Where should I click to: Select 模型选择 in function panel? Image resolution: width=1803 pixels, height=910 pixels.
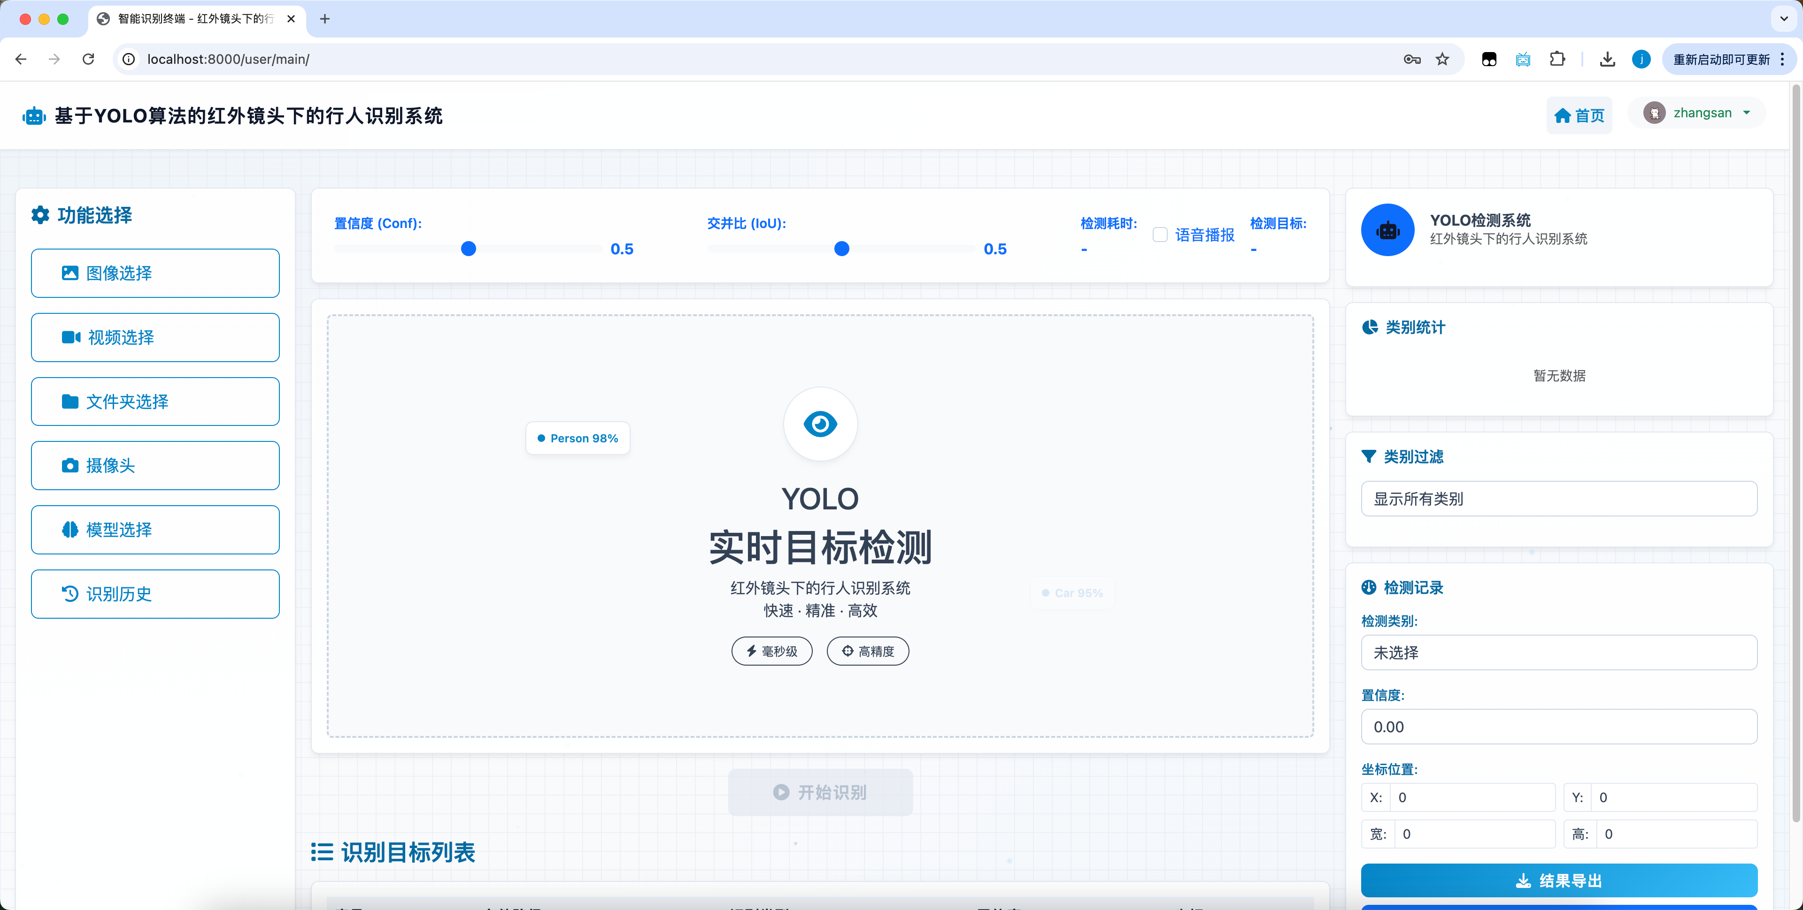tap(155, 530)
